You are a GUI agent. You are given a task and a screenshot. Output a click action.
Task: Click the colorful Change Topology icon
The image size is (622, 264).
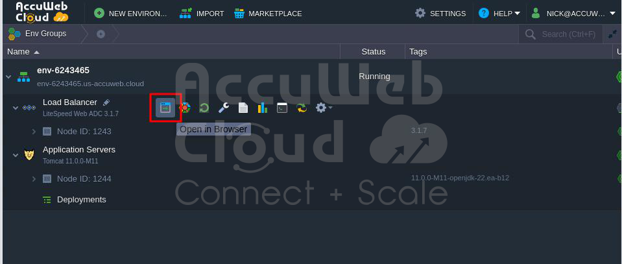[x=185, y=108]
